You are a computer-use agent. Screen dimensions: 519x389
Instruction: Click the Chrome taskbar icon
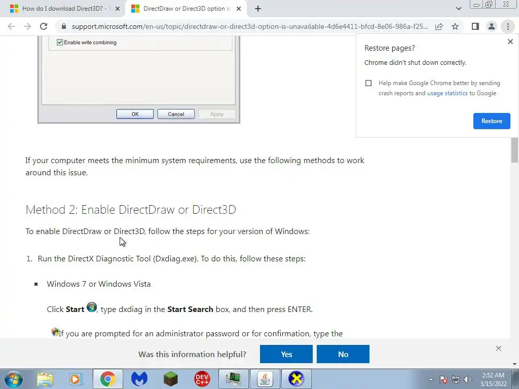108,379
